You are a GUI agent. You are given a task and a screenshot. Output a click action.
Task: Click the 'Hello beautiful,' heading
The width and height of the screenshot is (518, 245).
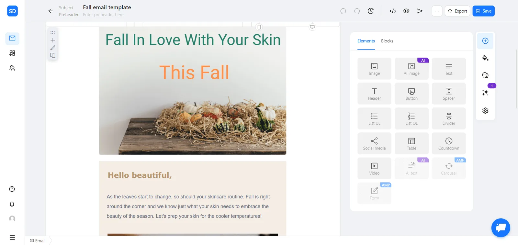(140, 175)
